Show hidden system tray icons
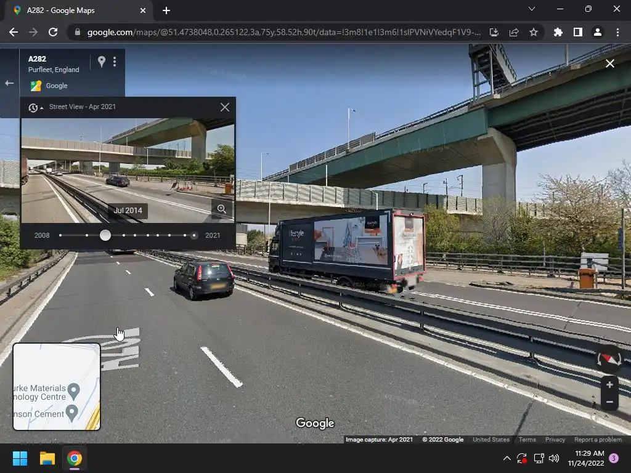This screenshot has width=631, height=473. (507, 458)
